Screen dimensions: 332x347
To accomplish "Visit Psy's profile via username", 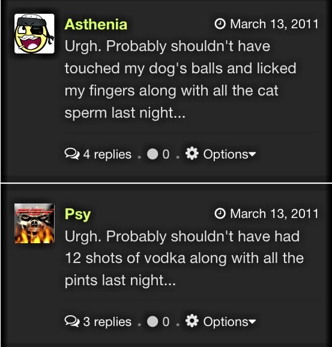I will click(x=77, y=214).
